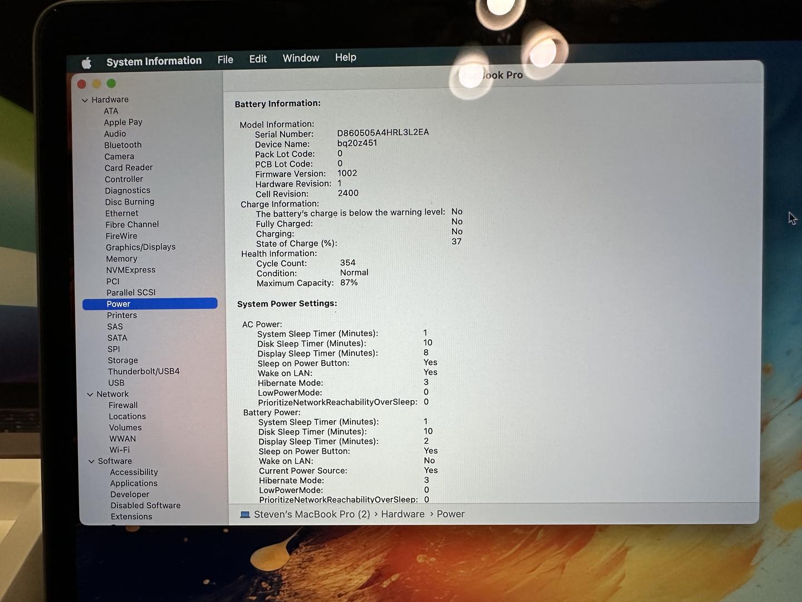This screenshot has height=602, width=802.
Task: Click the Maximum Capacity value 87%
Action: point(349,283)
